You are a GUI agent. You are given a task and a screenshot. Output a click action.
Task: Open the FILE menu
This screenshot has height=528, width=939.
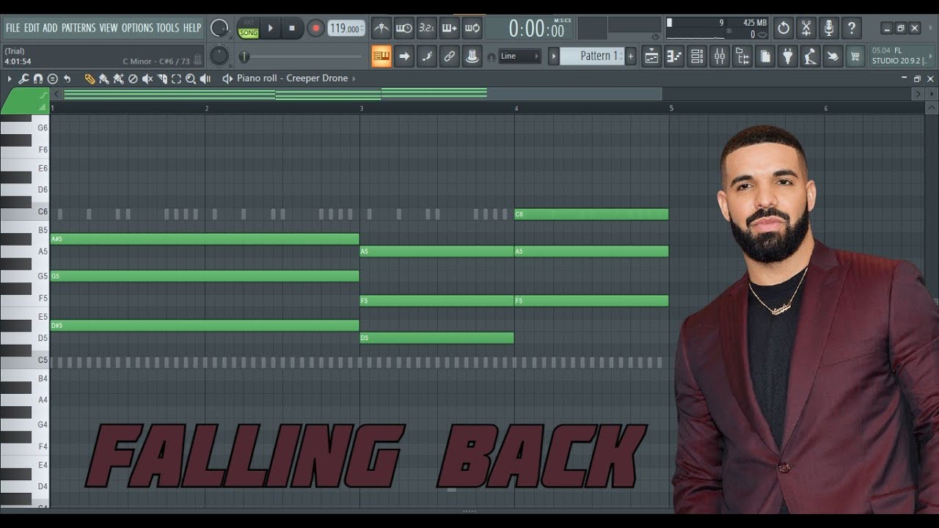click(13, 28)
